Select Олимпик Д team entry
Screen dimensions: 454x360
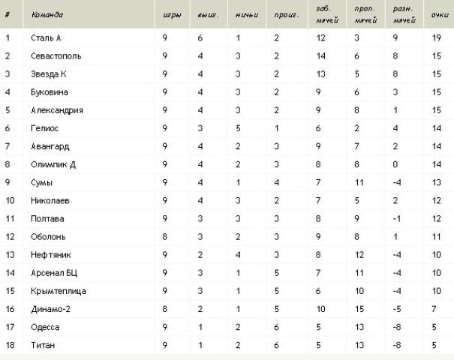[53, 165]
